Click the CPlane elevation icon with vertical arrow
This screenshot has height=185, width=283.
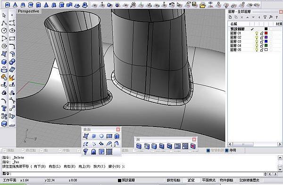[102, 5]
